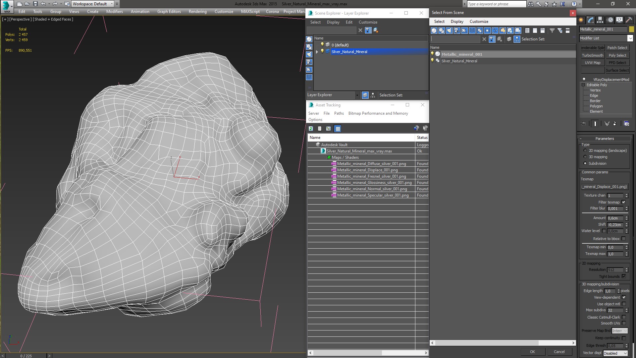Open the Utilities hammer panel tab
Viewport: 636px width, 358px height.
point(629,20)
